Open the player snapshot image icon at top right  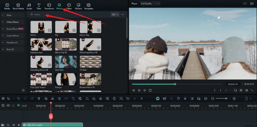tap(252, 4)
